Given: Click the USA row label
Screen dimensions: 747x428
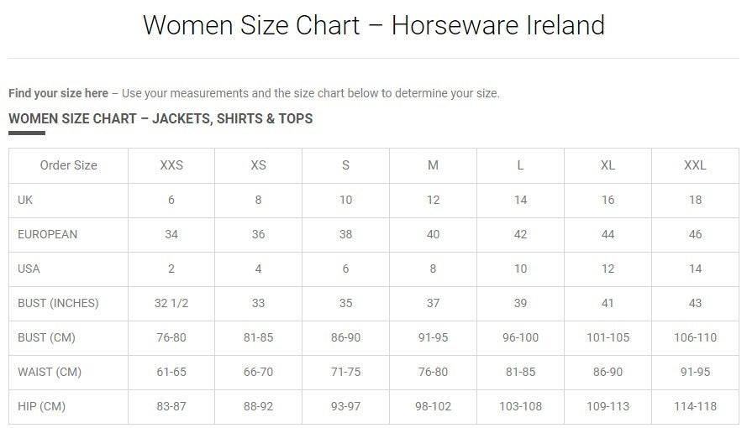Looking at the screenshot, I should tap(29, 269).
